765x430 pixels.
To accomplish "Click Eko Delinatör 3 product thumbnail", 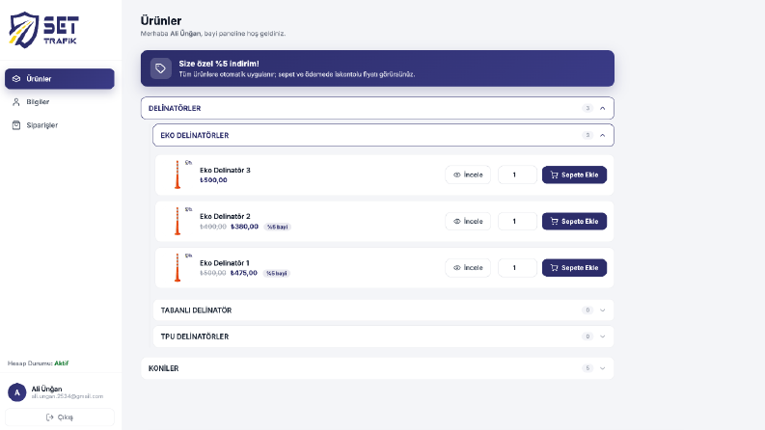I will (178, 175).
